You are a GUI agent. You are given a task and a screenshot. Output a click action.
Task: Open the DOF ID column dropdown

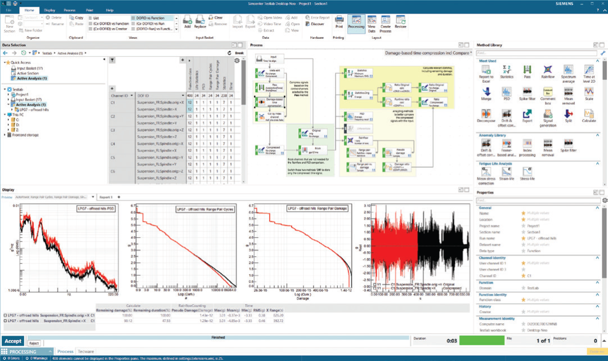(x=182, y=95)
